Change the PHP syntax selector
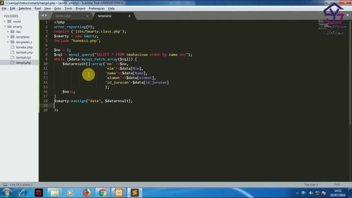 [x=337, y=185]
